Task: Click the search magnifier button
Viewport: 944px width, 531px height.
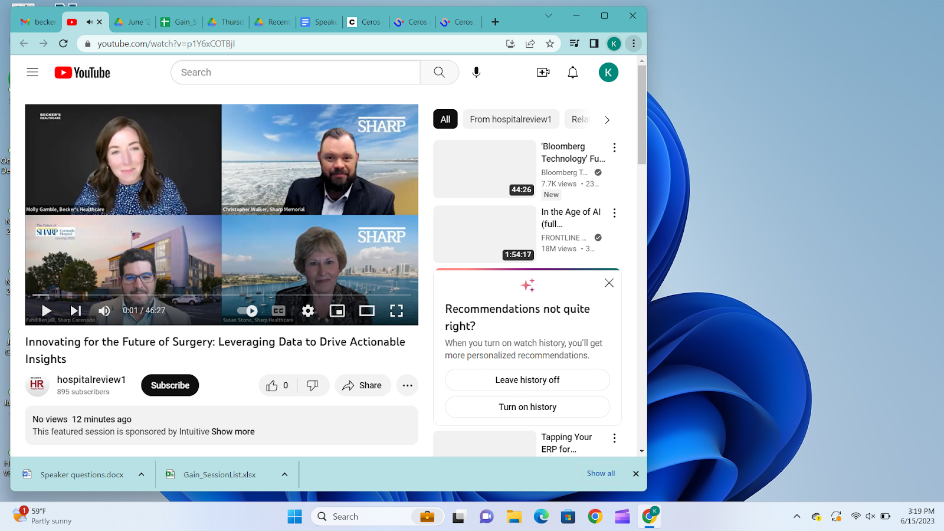Action: click(439, 72)
